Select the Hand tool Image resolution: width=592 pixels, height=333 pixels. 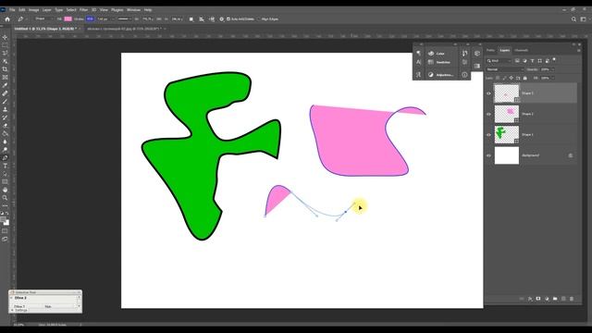(5, 190)
